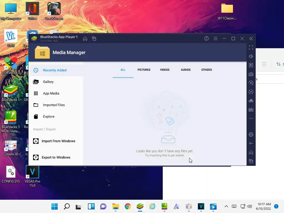Open Gallery in Media Manager sidebar
This screenshot has width=284, height=213.
[56, 82]
